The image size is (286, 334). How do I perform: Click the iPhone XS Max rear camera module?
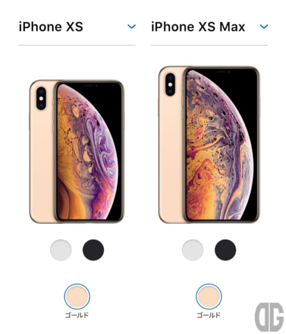tap(170, 85)
